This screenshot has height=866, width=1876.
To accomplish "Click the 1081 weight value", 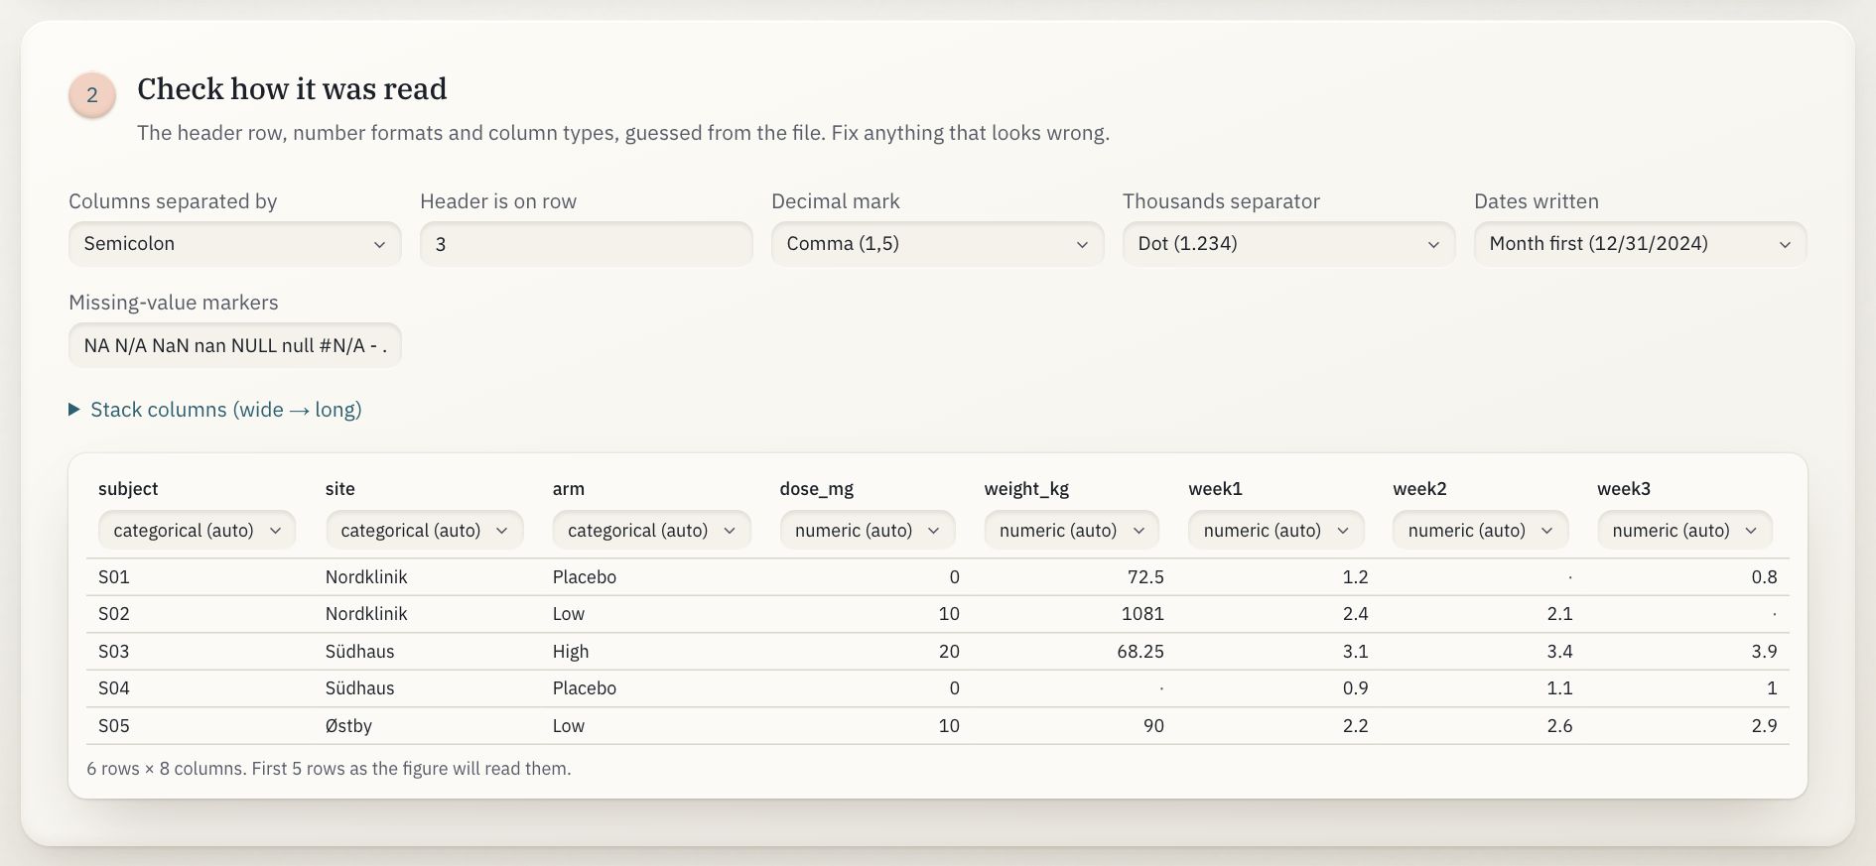I will pyautogui.click(x=1142, y=614).
